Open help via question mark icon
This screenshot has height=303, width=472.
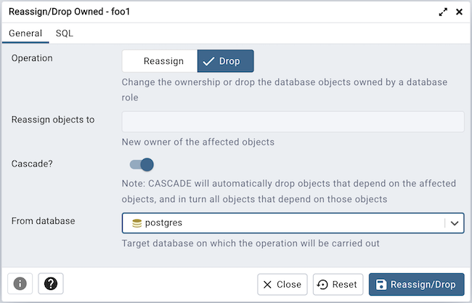51,284
